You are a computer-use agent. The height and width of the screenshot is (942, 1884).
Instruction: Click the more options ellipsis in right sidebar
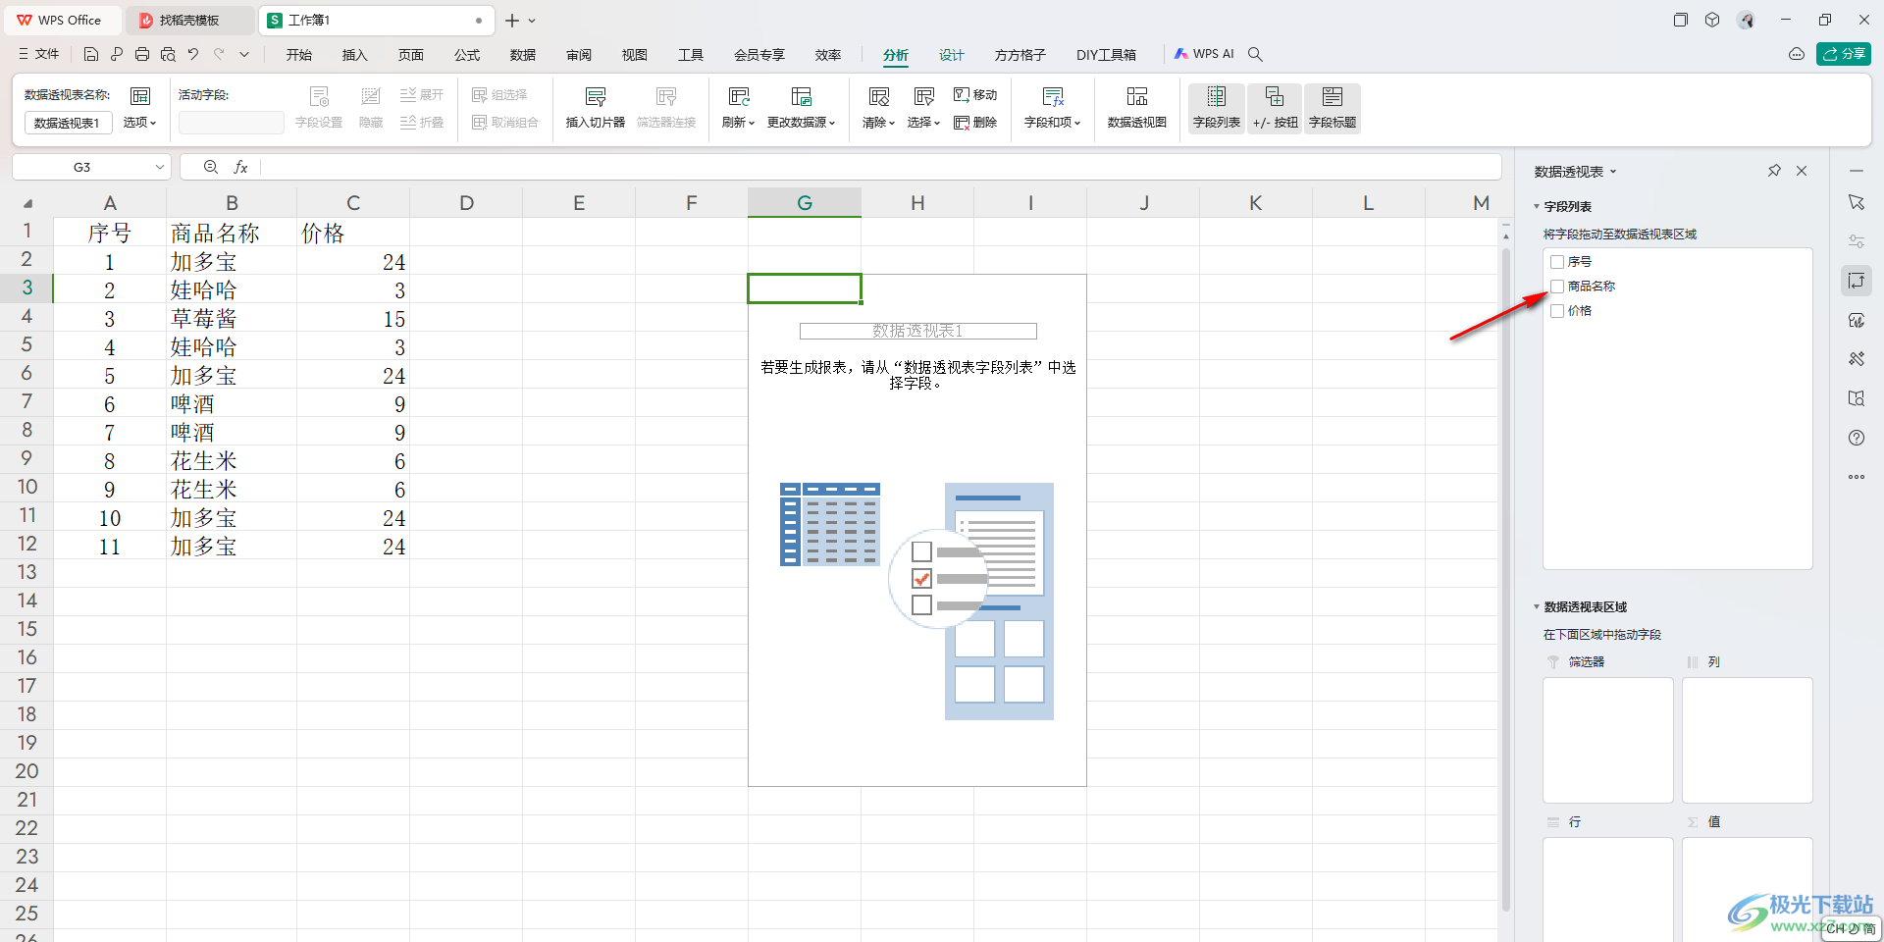(x=1857, y=477)
